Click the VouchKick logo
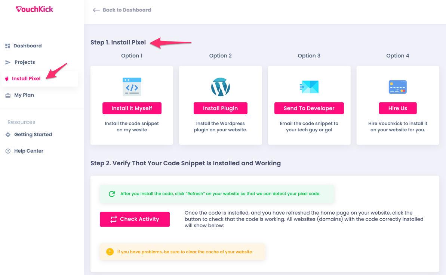 (x=34, y=9)
